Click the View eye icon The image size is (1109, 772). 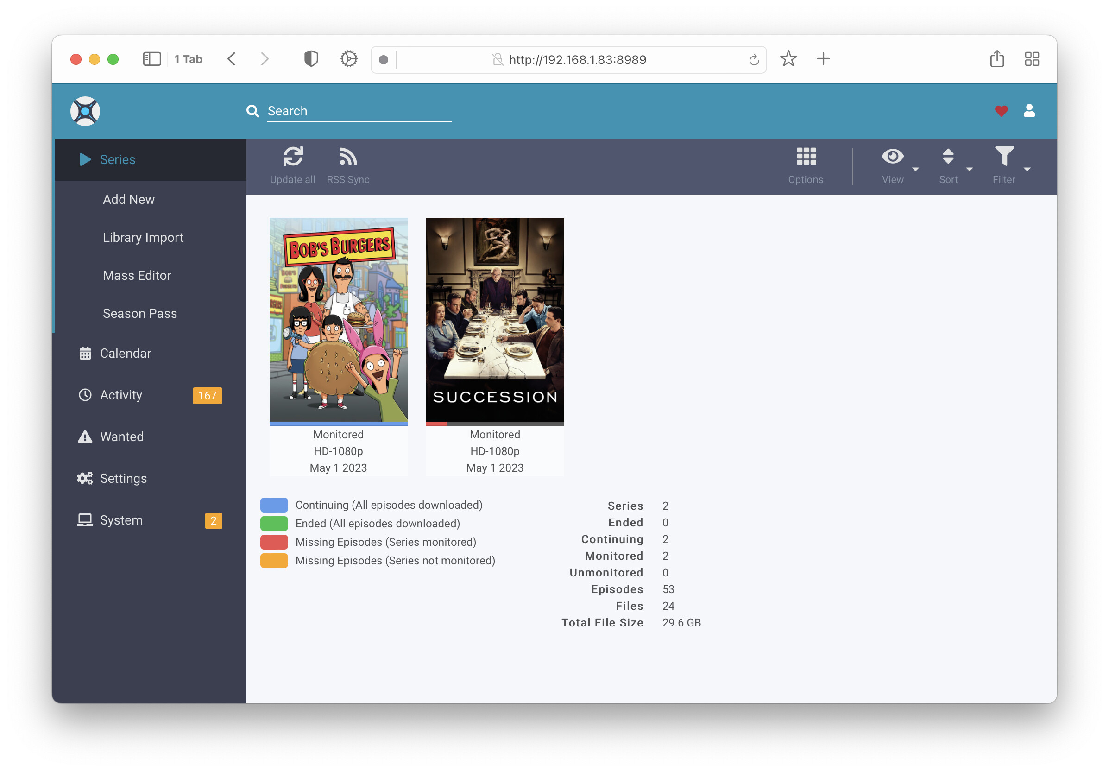coord(892,157)
